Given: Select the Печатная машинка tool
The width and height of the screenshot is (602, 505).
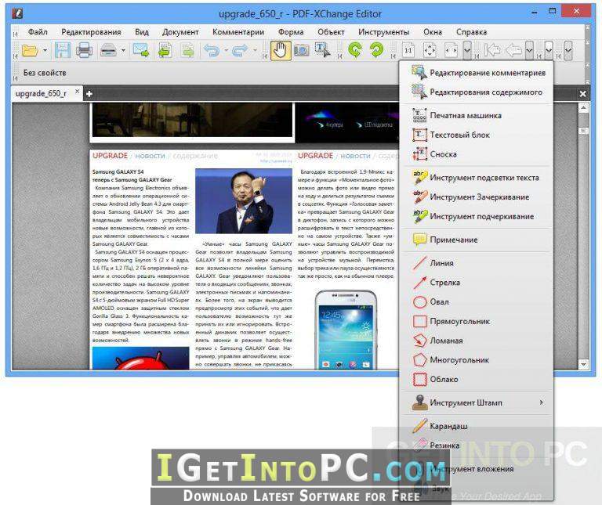Looking at the screenshot, I should point(477,115).
